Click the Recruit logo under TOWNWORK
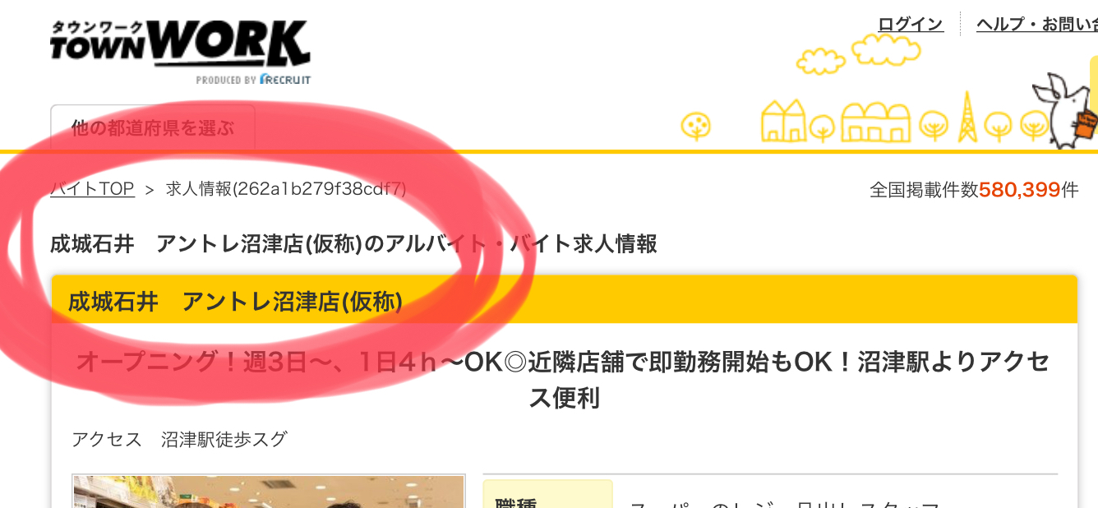This screenshot has height=508, width=1098. click(253, 80)
